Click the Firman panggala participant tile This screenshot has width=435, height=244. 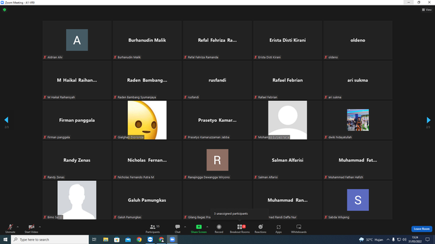point(77,120)
